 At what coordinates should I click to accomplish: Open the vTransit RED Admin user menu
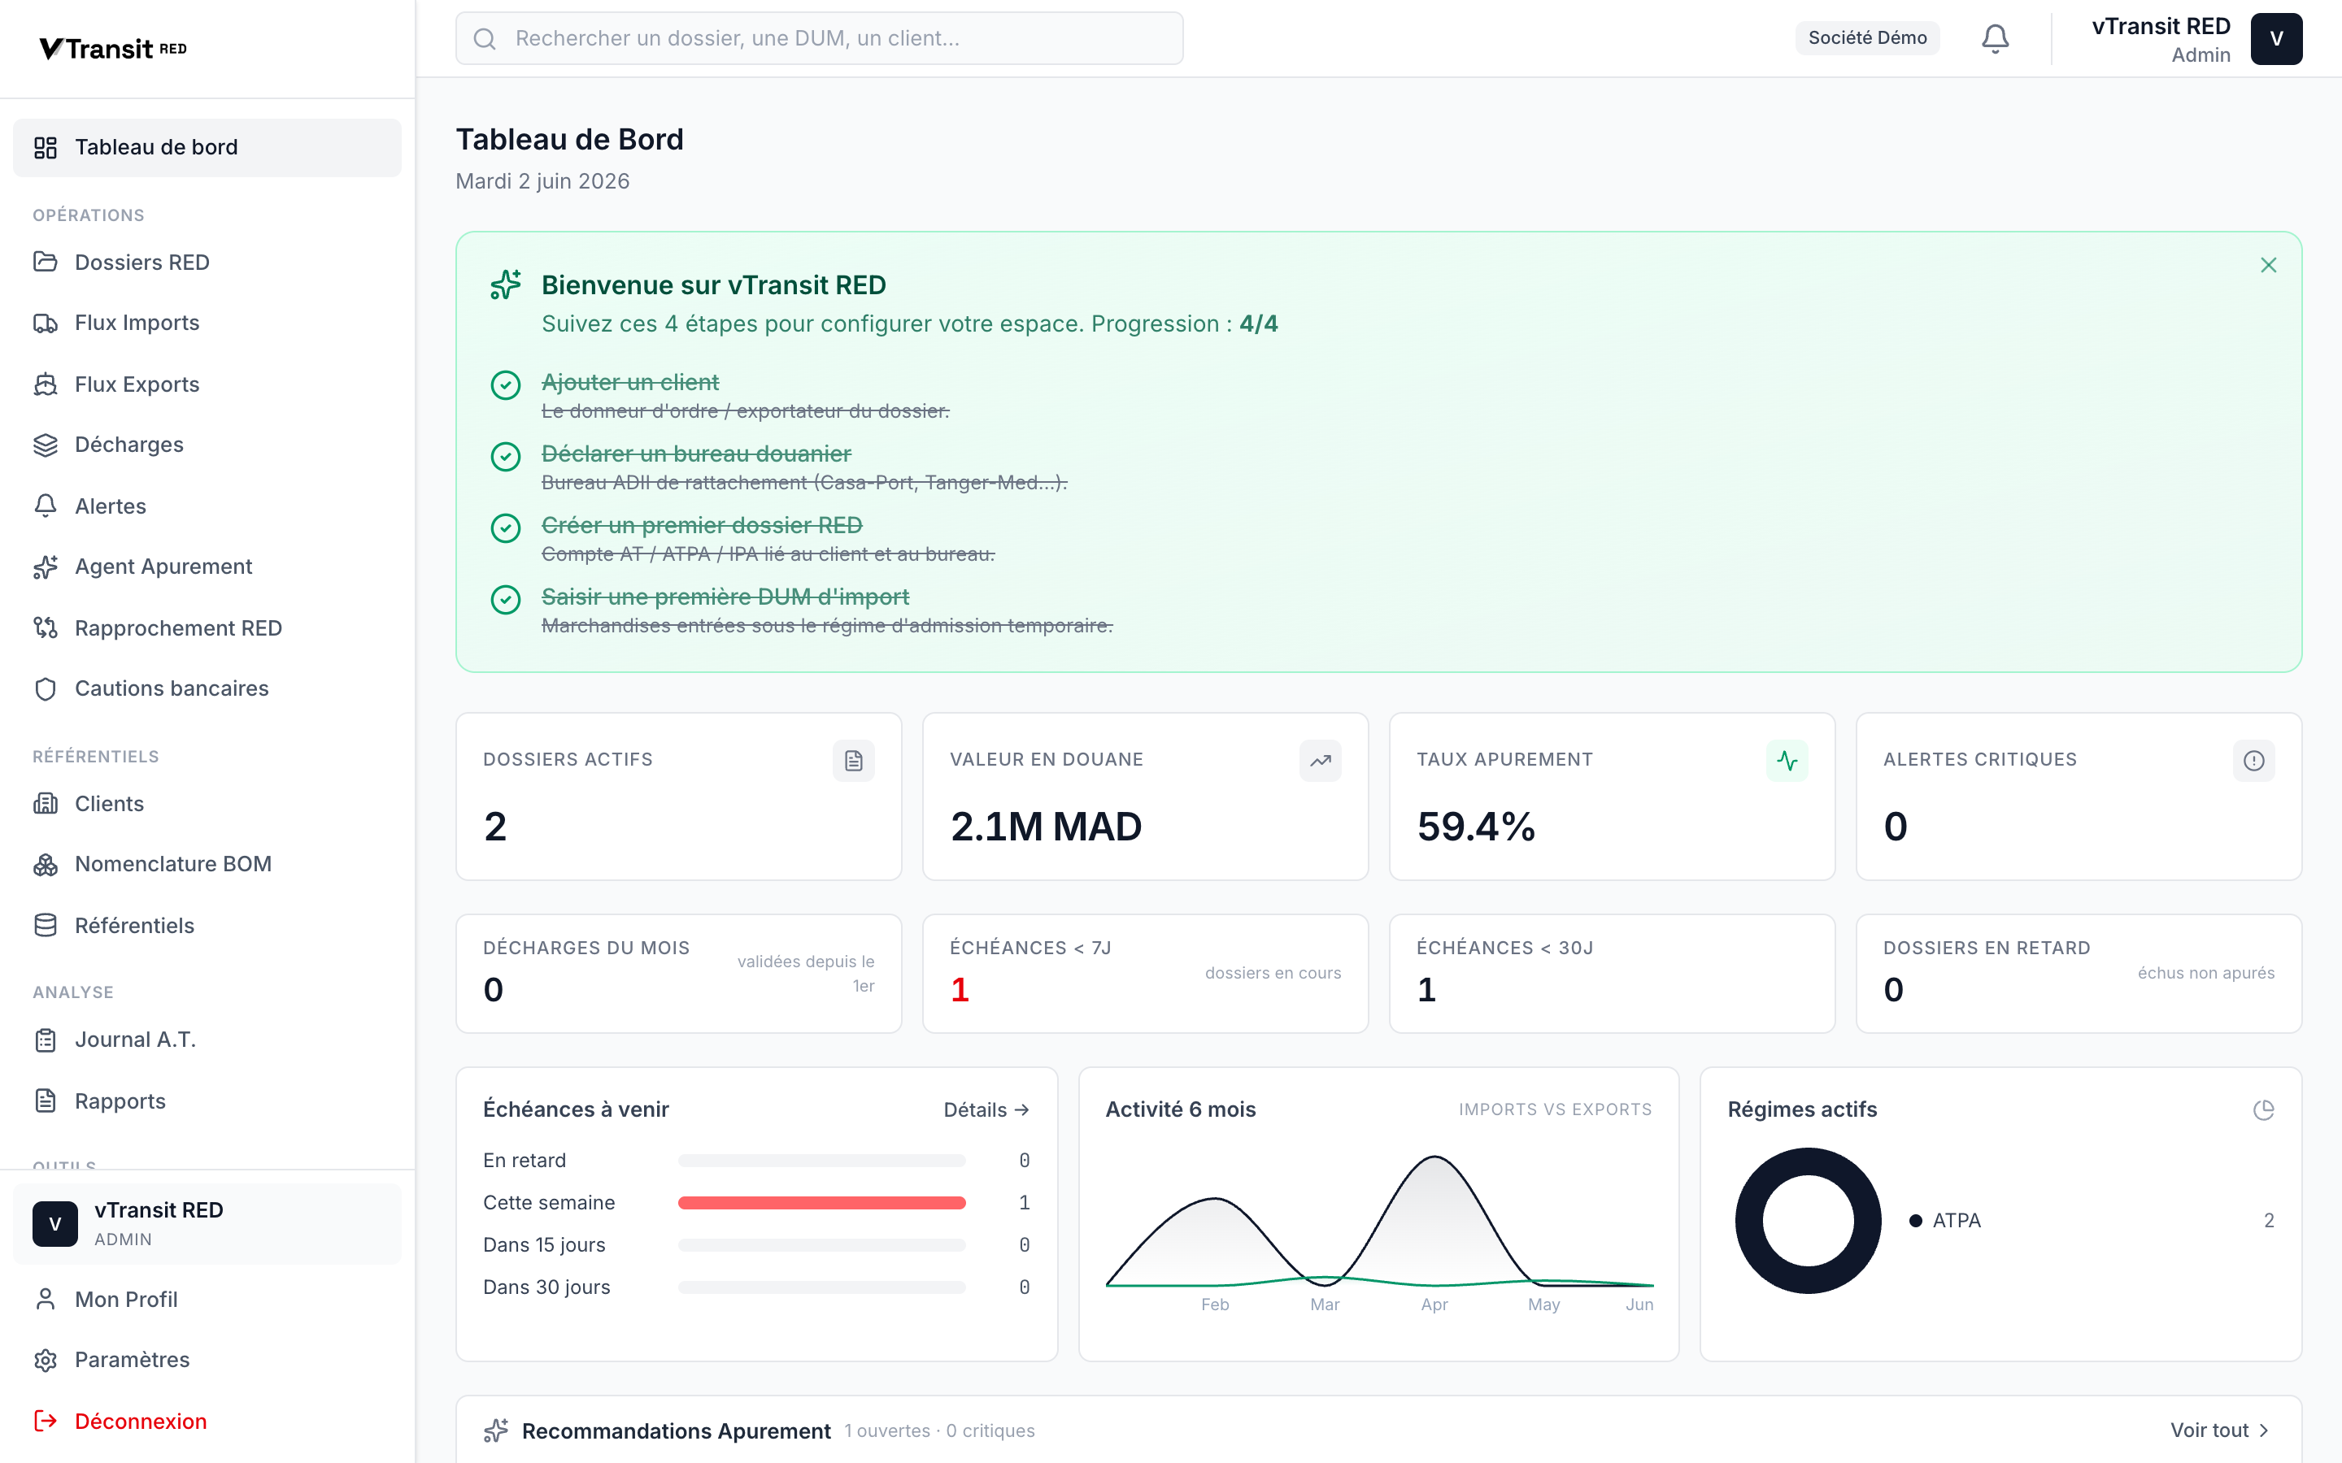click(x=2196, y=39)
